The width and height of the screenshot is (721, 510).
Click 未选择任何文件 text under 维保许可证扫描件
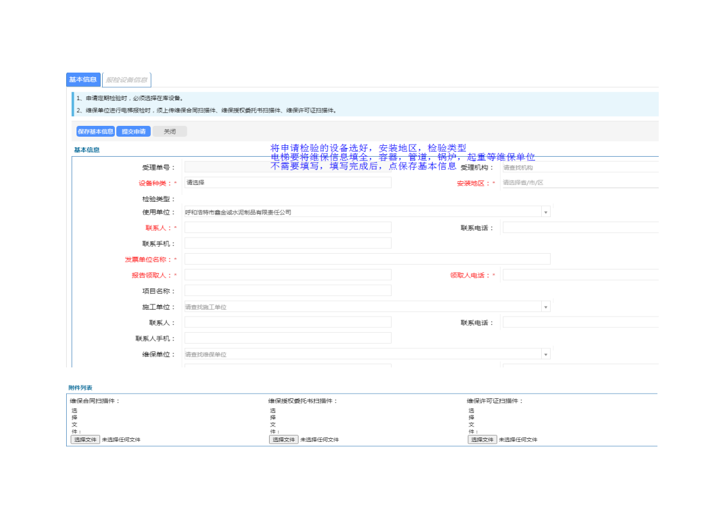click(x=518, y=439)
